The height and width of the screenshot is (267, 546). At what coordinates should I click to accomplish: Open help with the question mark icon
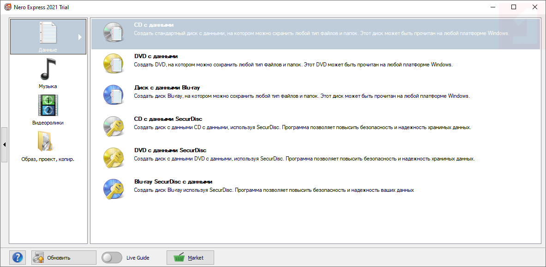click(x=18, y=258)
